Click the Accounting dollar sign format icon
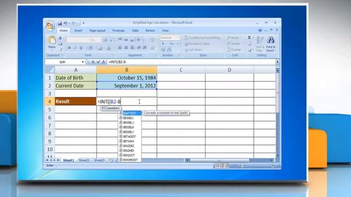The height and width of the screenshot is (197, 351). (x=163, y=44)
